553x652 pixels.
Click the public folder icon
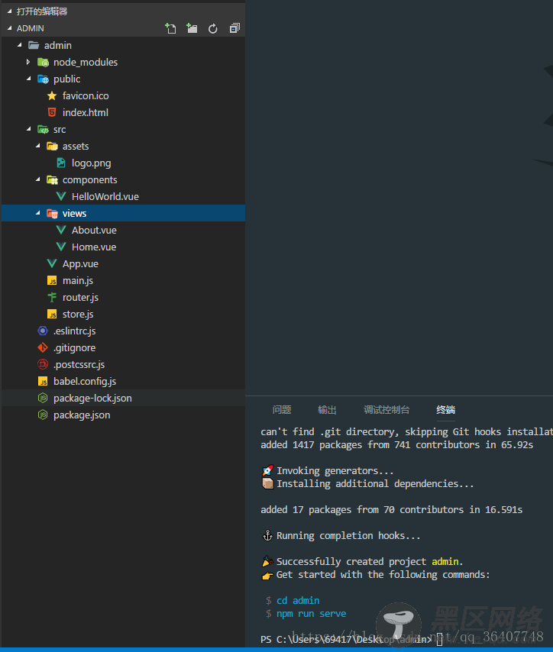(x=43, y=79)
